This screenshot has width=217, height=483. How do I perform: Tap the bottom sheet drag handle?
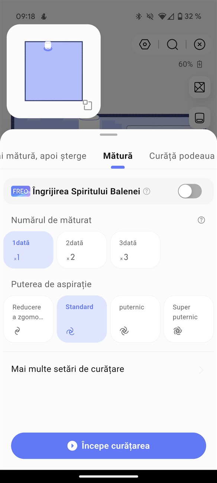108,134
